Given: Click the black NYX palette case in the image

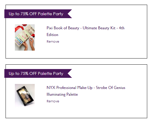Looking at the screenshot, I should pos(25,96).
